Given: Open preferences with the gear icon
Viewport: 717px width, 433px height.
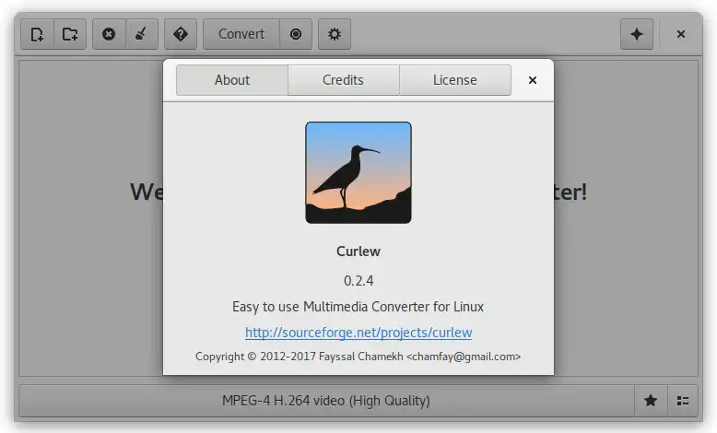Looking at the screenshot, I should click(335, 34).
